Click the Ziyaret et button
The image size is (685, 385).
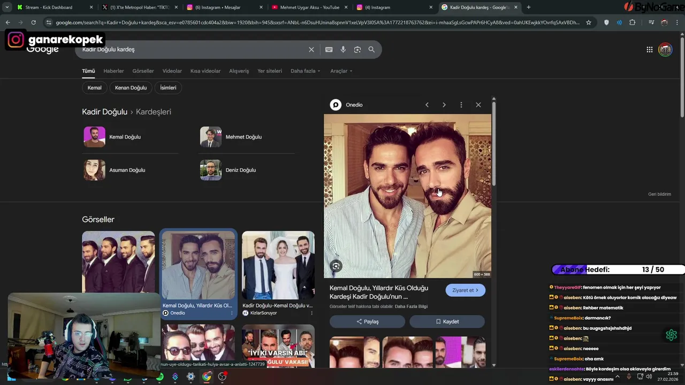pyautogui.click(x=466, y=290)
